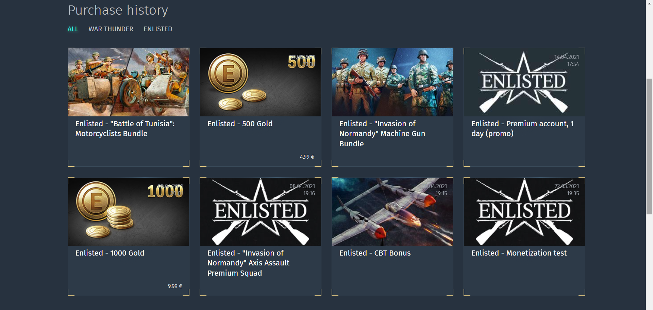Open Enlisted - 1000 Gold title link
The height and width of the screenshot is (310, 653).
(x=110, y=253)
